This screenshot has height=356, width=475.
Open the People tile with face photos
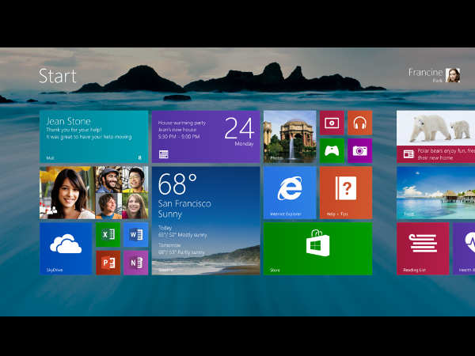coord(94,192)
